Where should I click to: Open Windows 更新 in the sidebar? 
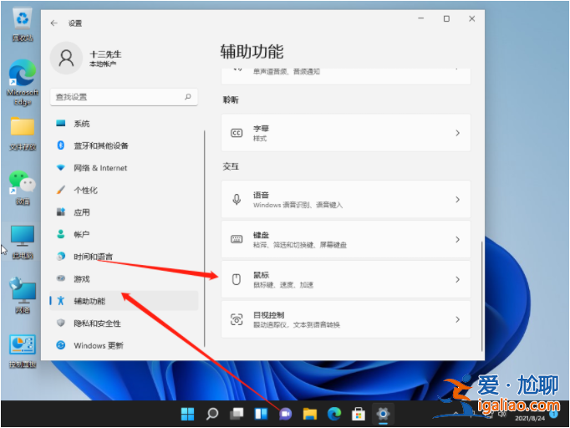[124, 345]
